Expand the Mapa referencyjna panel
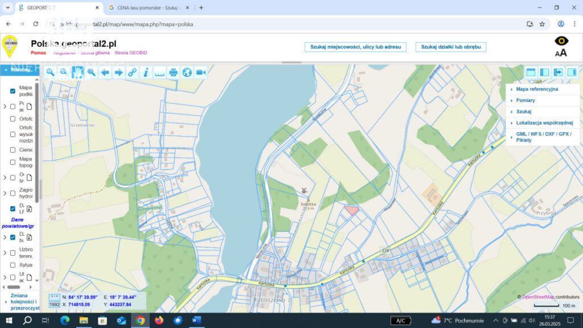The height and width of the screenshot is (328, 583). (536, 89)
